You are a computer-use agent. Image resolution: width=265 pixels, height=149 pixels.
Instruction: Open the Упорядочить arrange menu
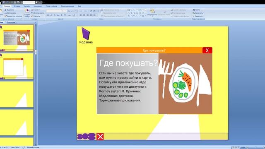152,12
